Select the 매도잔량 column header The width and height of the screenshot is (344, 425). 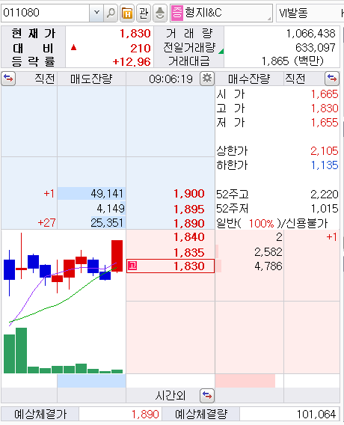[91, 79]
